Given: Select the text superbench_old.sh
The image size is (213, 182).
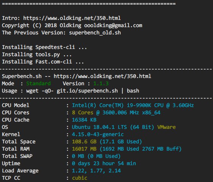Looking at the screenshot, I should point(95,33).
